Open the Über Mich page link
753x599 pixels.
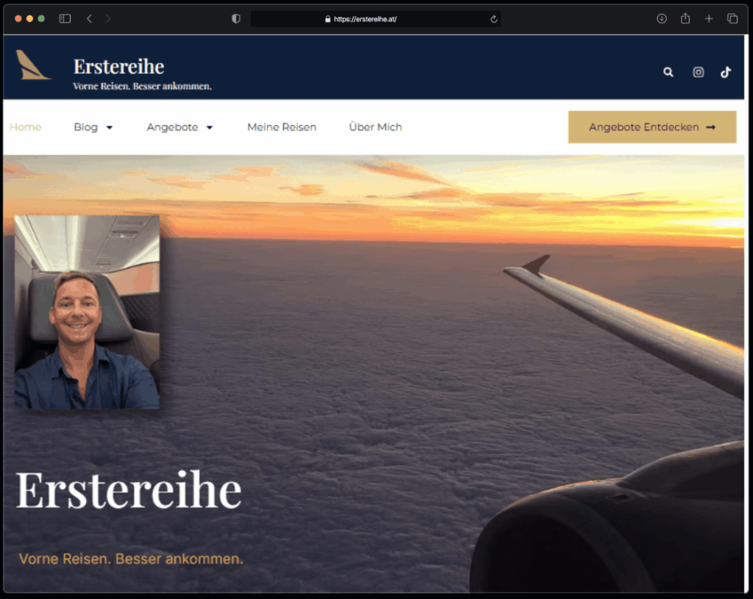[375, 127]
